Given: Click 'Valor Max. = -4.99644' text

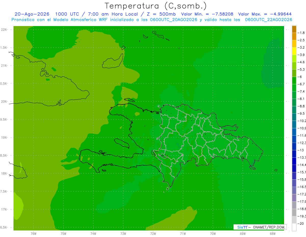Looking at the screenshot, I should (x=265, y=14).
